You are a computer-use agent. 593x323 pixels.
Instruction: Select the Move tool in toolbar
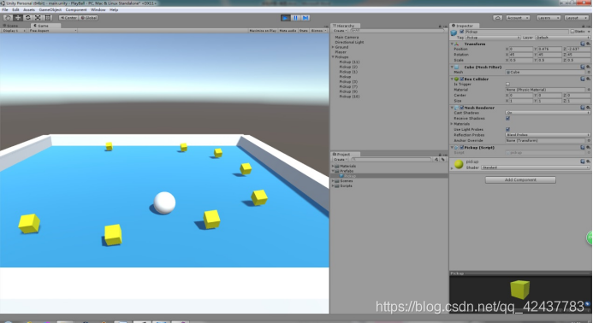coord(18,18)
